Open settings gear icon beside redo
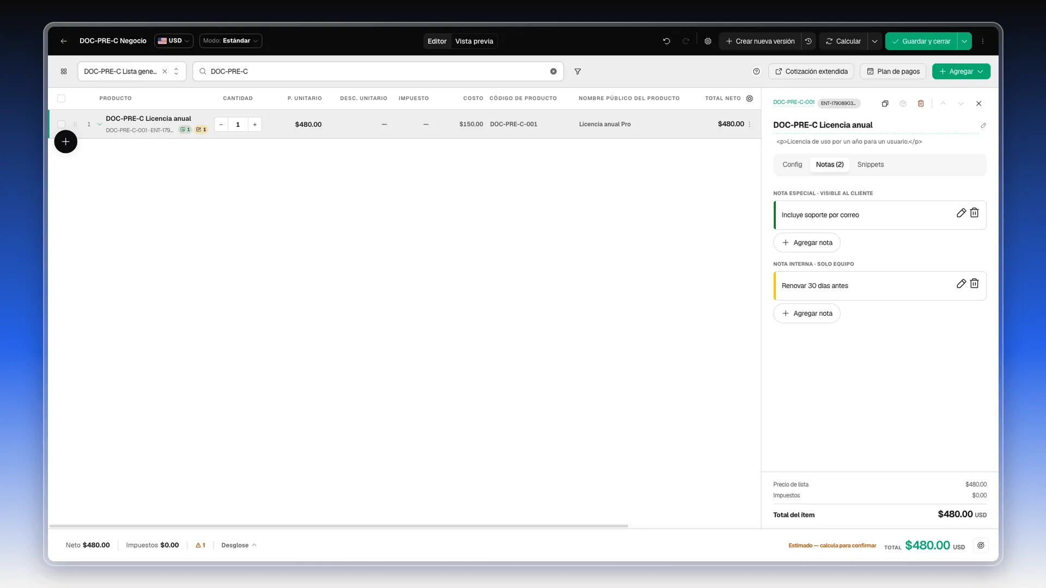 (708, 41)
